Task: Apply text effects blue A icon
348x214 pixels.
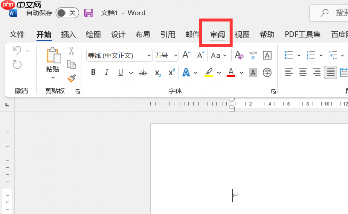Action: pyautogui.click(x=186, y=73)
